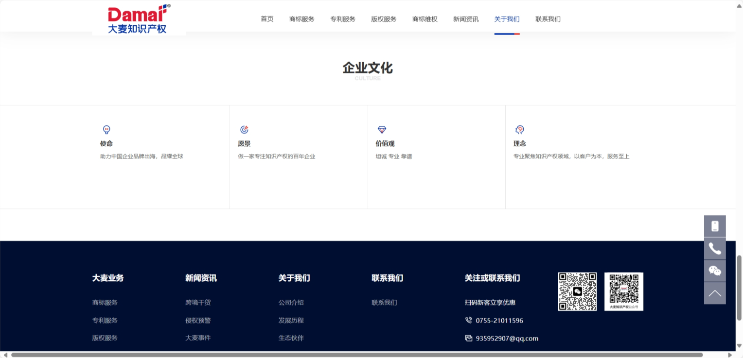Click the 大麦知识产权 public account QR code
743x358 pixels.
pyautogui.click(x=623, y=291)
